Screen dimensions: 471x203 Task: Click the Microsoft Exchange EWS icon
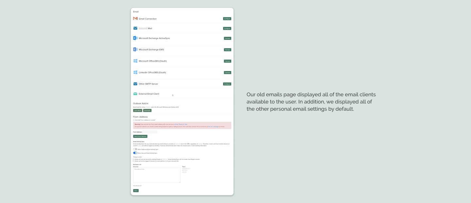click(x=135, y=49)
